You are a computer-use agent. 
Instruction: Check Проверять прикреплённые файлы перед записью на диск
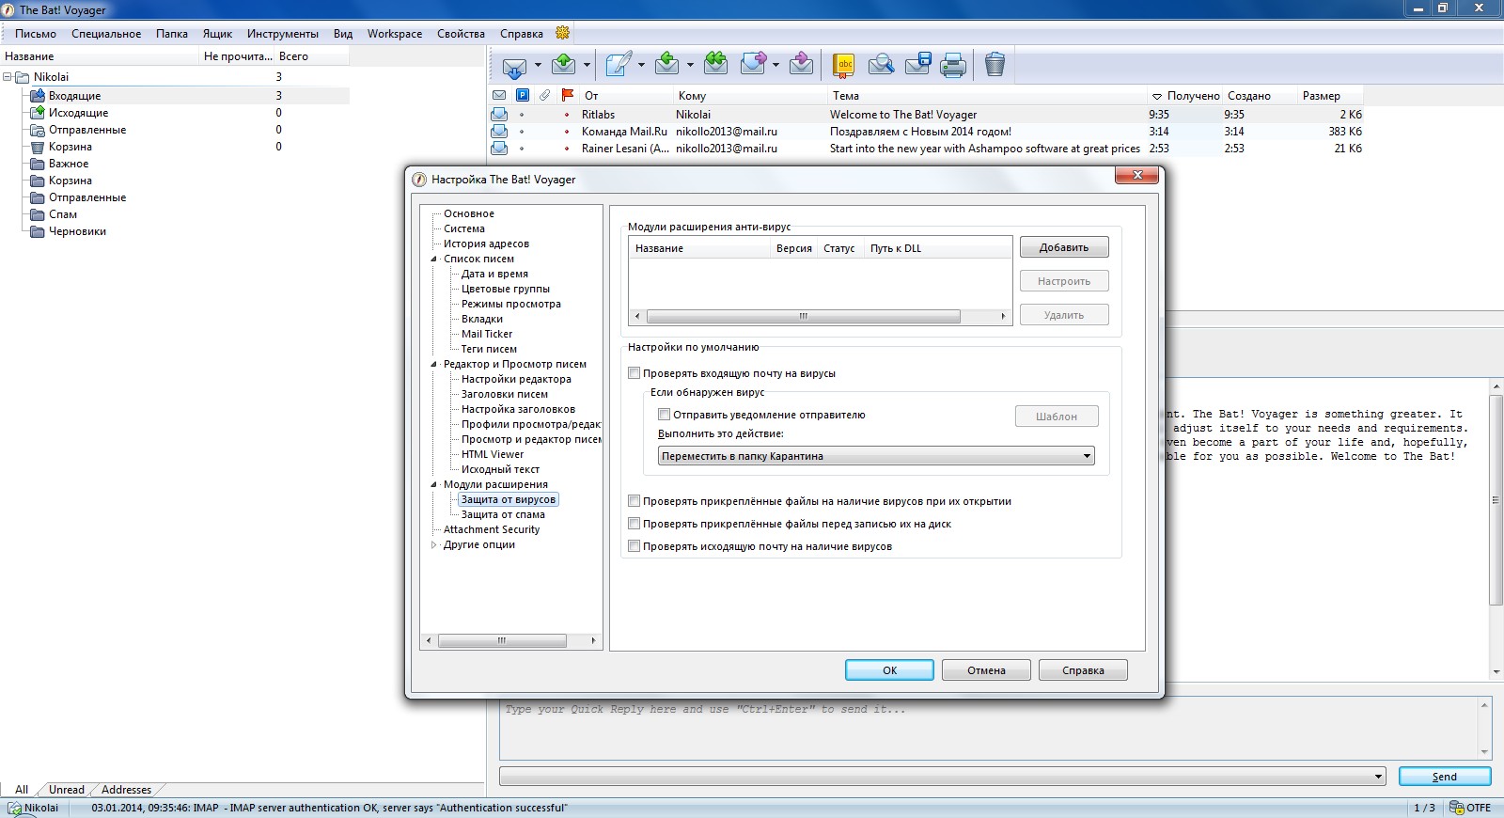pos(634,524)
